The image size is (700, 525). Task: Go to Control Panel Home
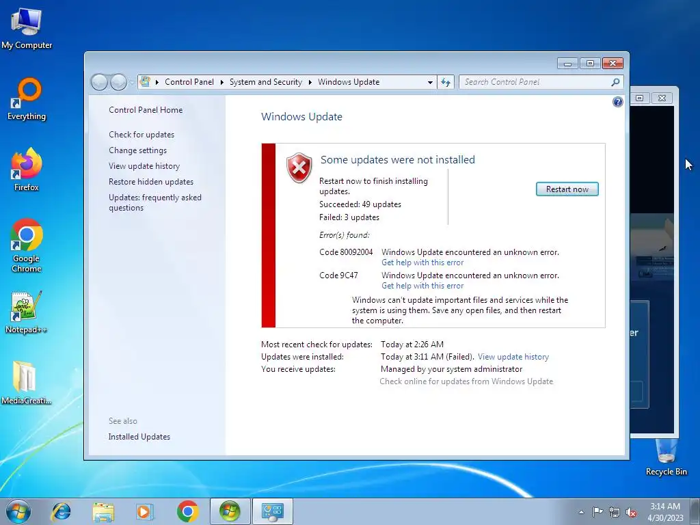(146, 110)
